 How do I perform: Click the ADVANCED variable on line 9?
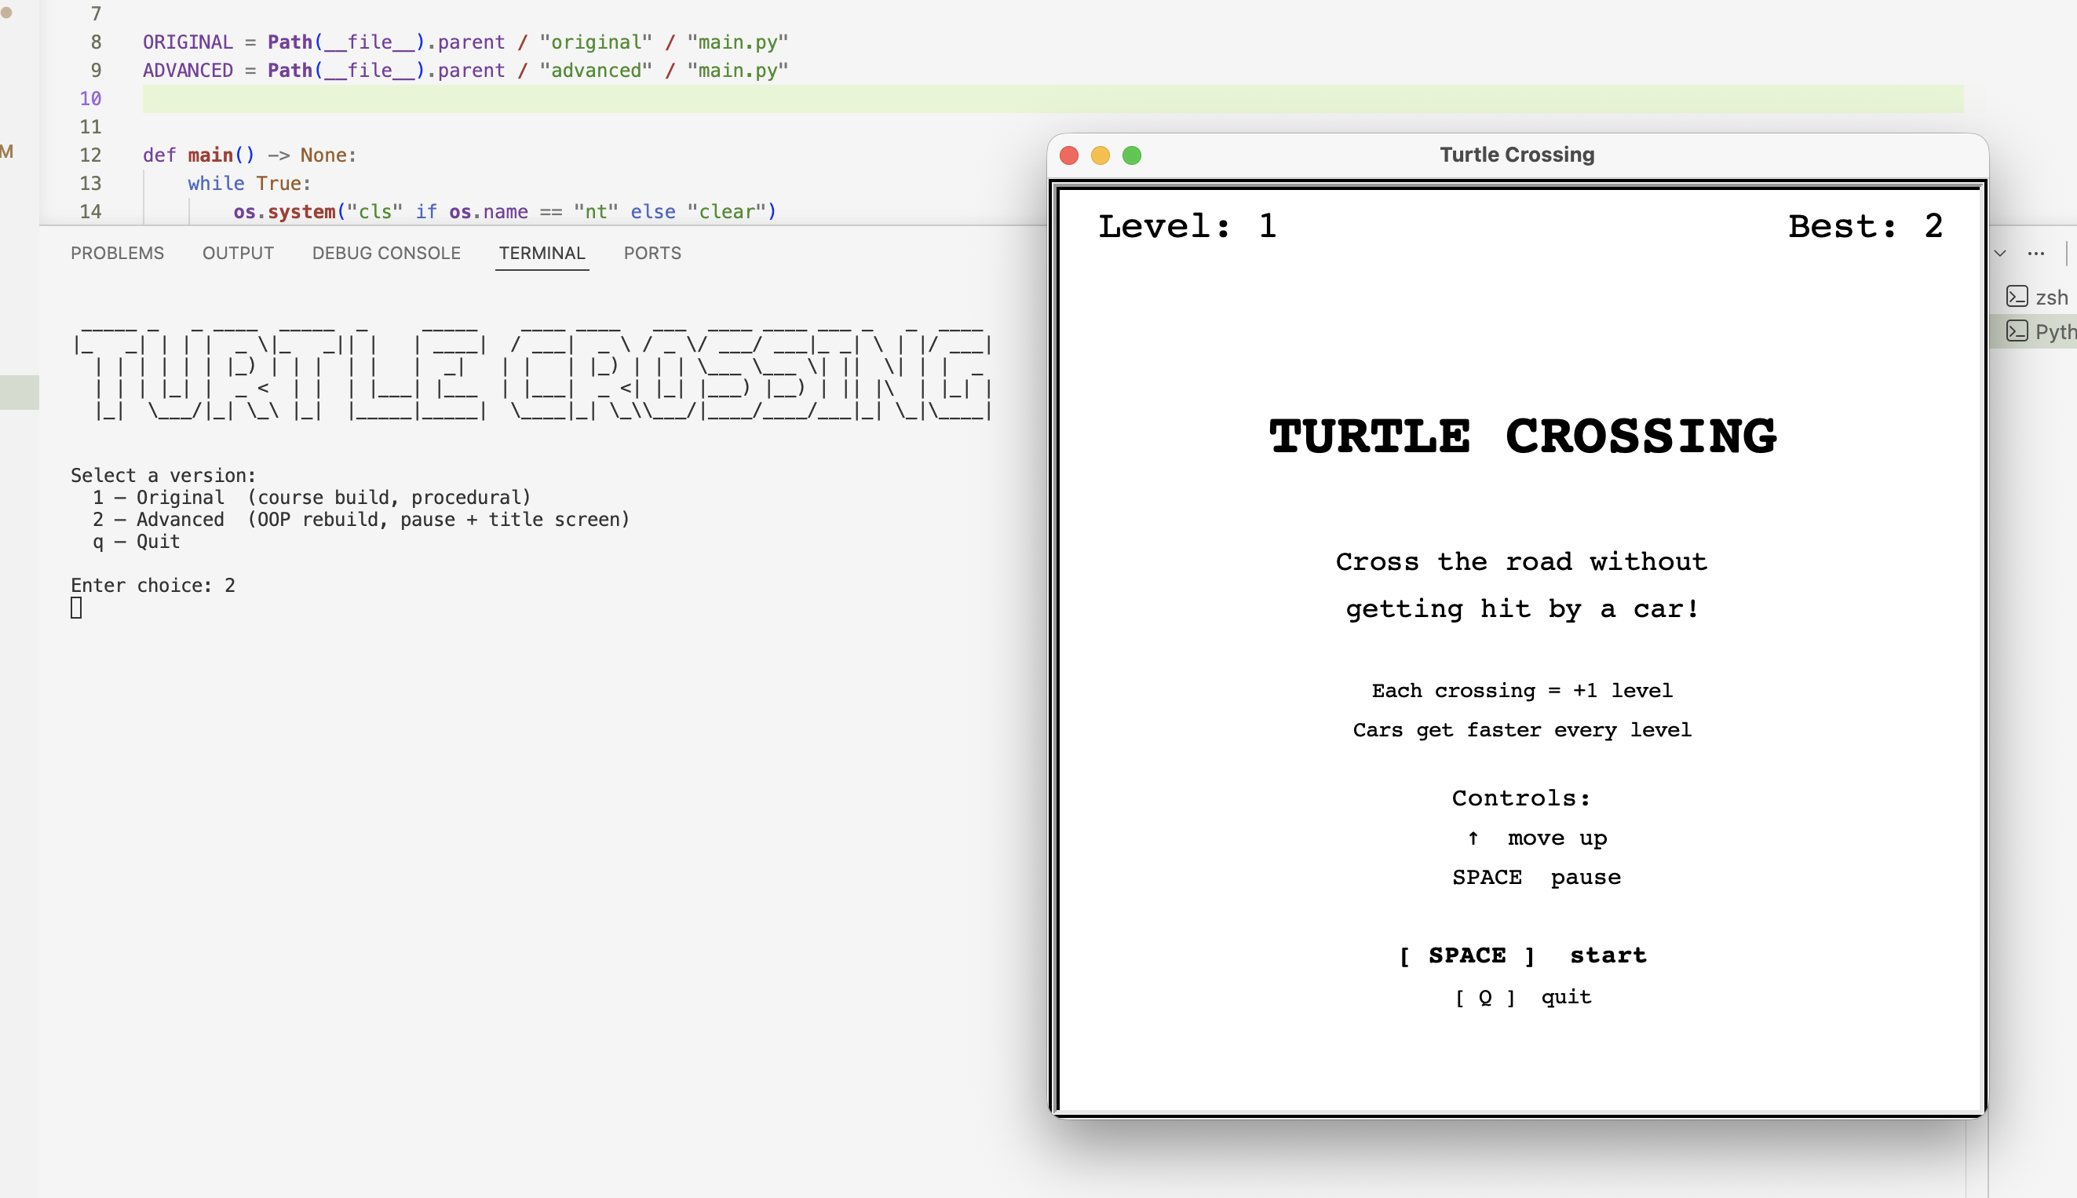coord(188,70)
